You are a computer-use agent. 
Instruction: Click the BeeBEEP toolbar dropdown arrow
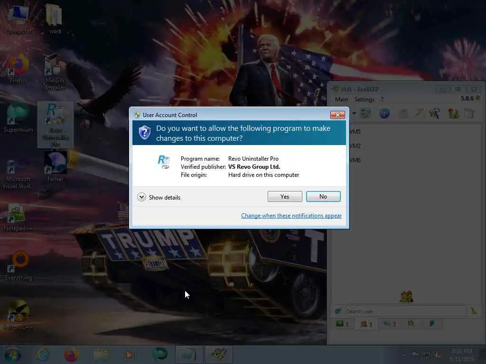point(354,113)
